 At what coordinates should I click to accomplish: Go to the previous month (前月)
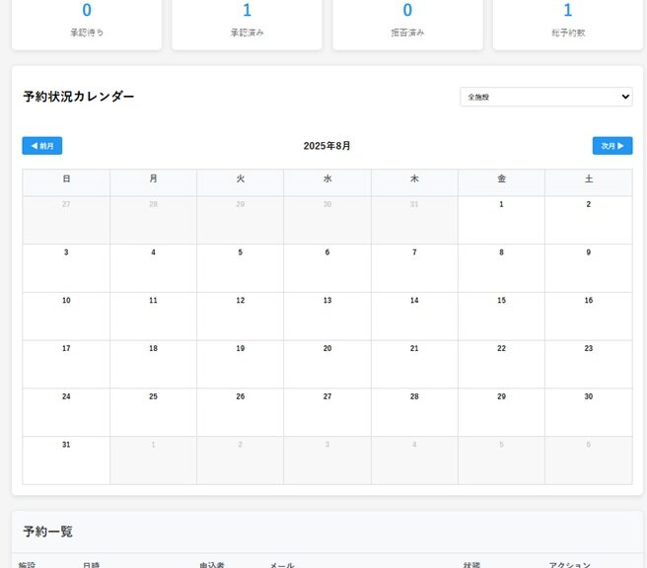pos(42,146)
